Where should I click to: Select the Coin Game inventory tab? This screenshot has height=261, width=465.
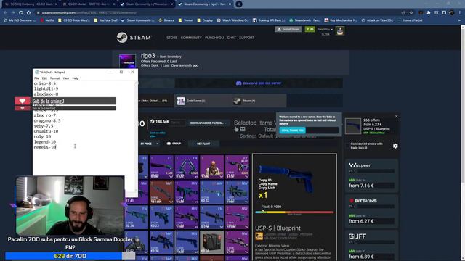pyautogui.click(x=202, y=101)
